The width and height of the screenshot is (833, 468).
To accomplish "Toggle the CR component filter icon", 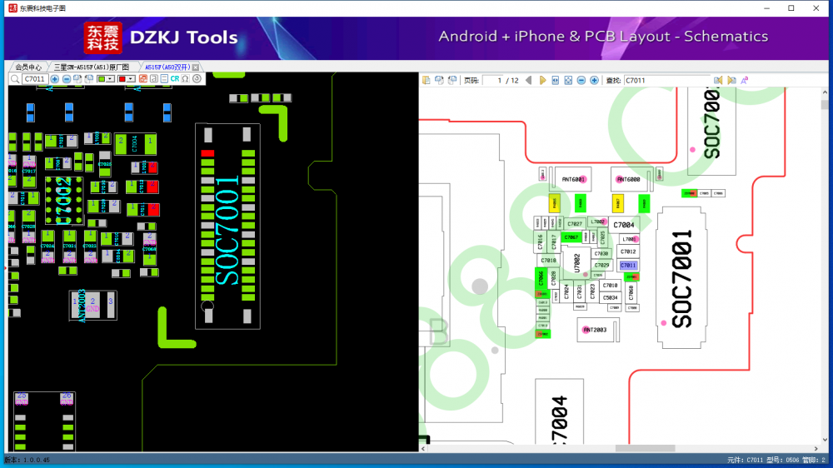I will (175, 79).
